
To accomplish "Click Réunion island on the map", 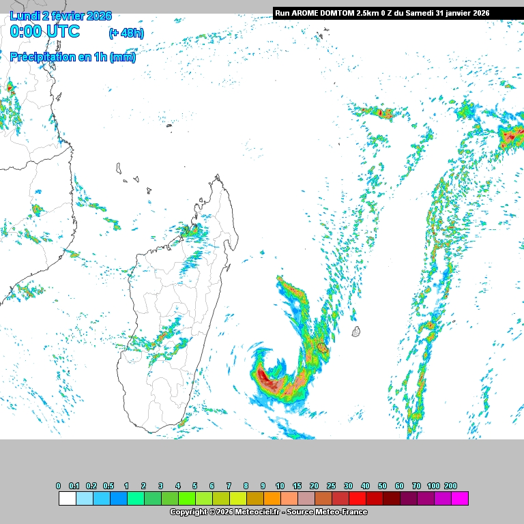I will coord(322,349).
